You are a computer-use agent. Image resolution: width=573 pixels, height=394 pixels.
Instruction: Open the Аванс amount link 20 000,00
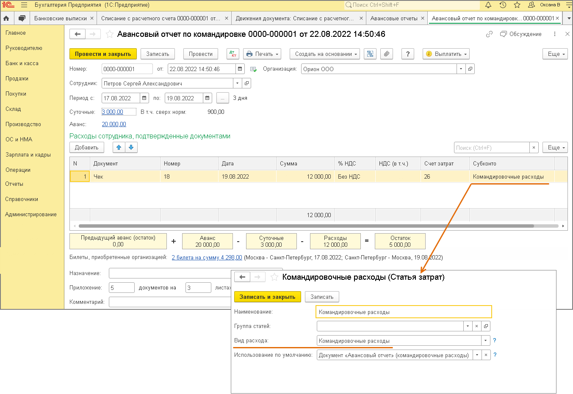pyautogui.click(x=114, y=124)
